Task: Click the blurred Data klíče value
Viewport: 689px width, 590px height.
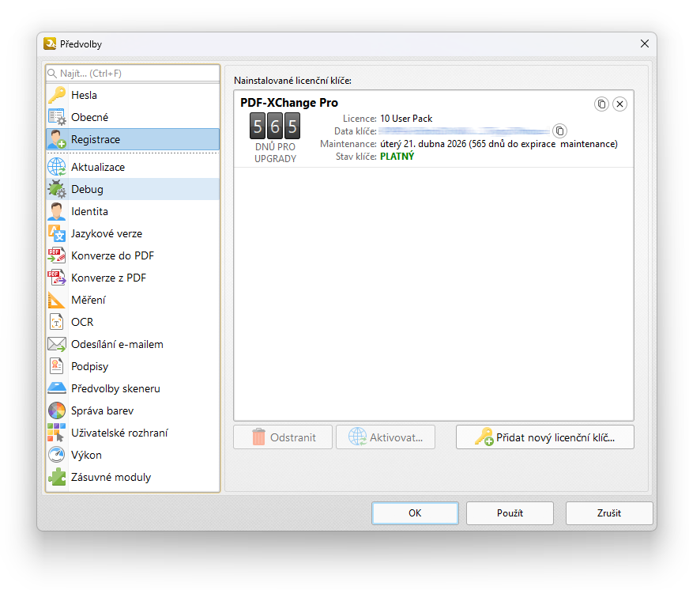Action: 465,131
